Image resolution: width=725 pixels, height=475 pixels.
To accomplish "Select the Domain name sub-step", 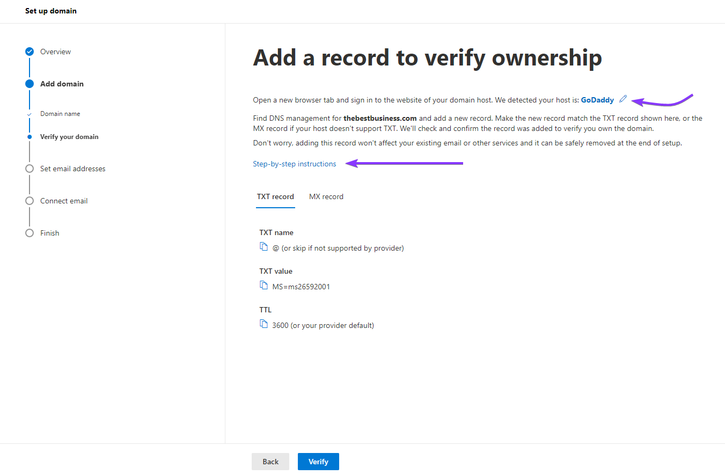I will coord(60,114).
